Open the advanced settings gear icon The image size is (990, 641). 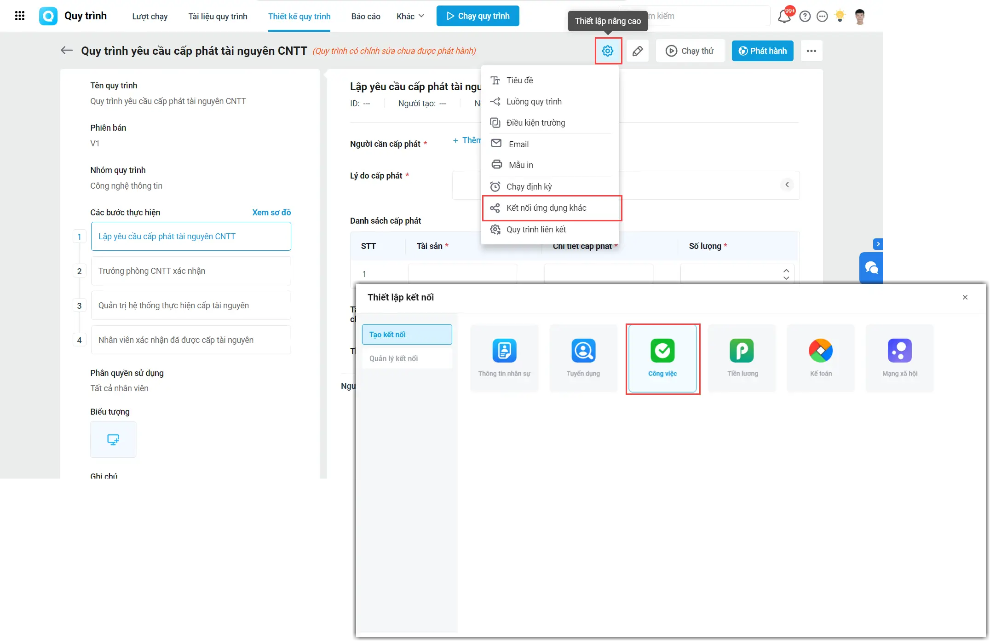click(x=608, y=51)
